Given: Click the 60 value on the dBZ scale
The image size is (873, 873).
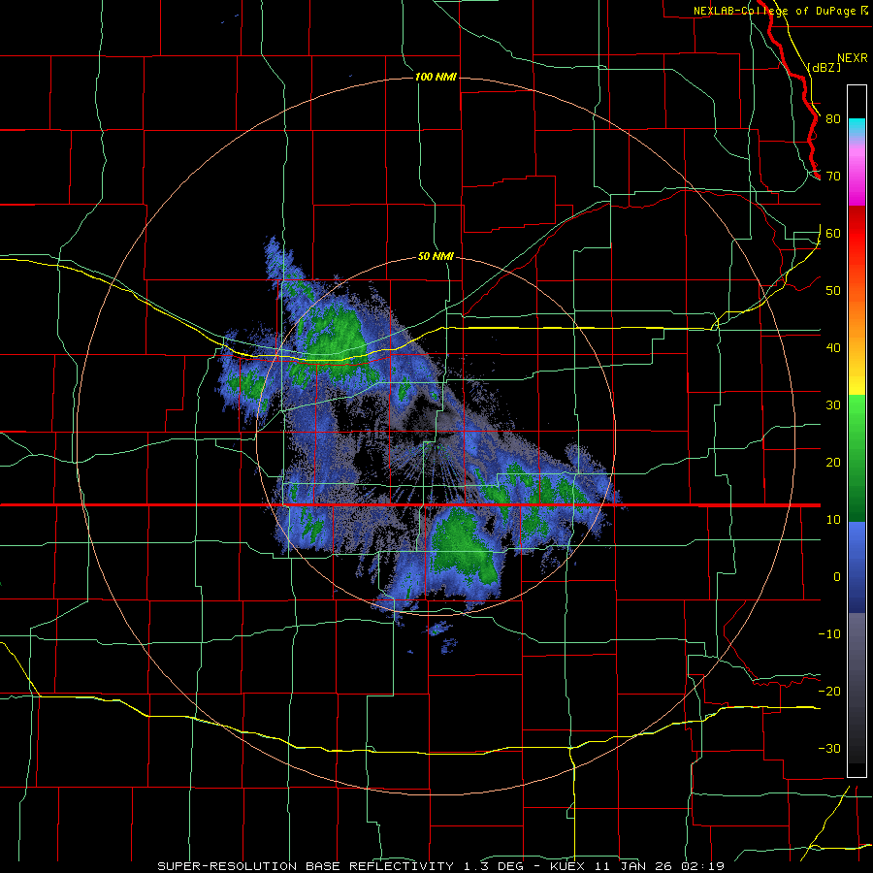Looking at the screenshot, I should point(833,233).
